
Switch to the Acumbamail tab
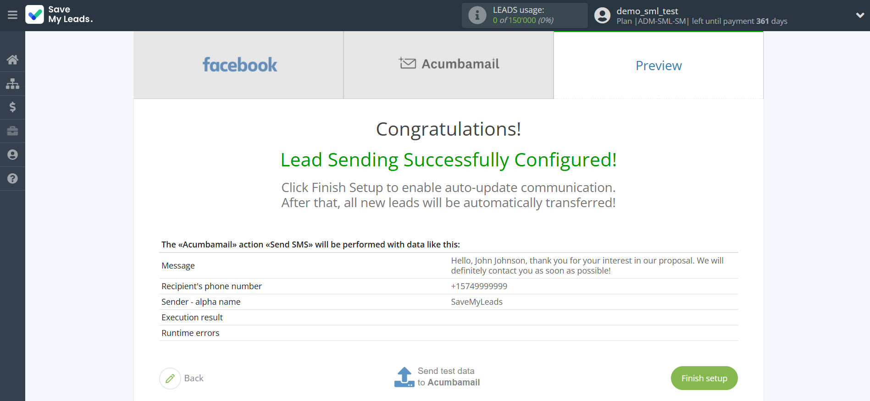click(x=449, y=65)
